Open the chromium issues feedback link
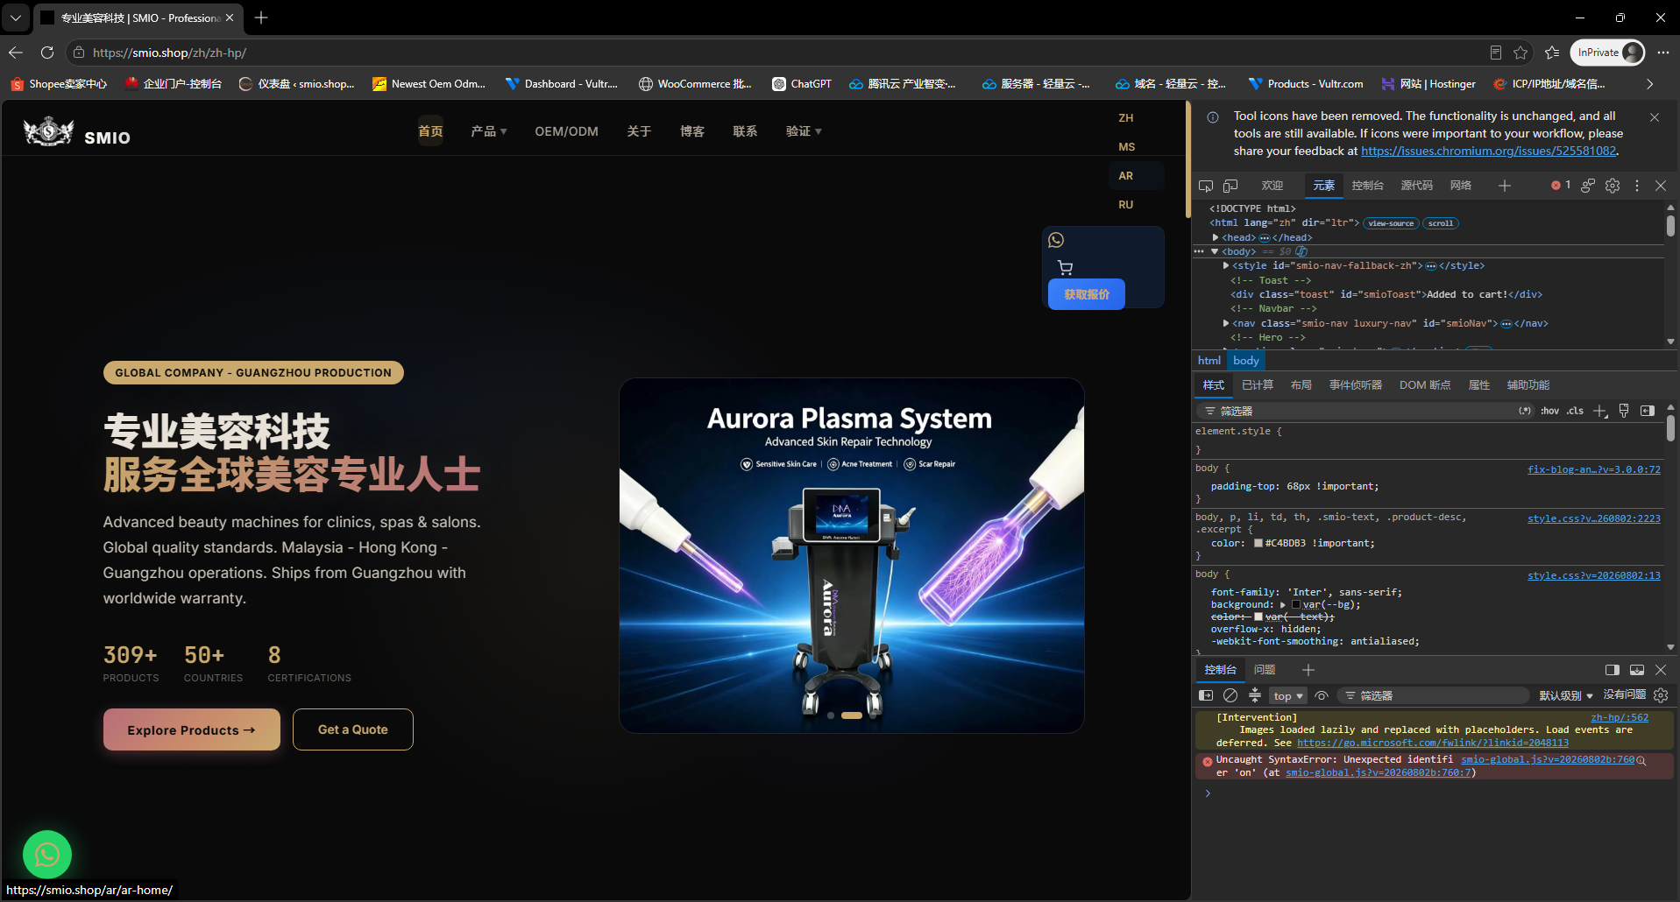Image resolution: width=1680 pixels, height=902 pixels. [x=1488, y=151]
